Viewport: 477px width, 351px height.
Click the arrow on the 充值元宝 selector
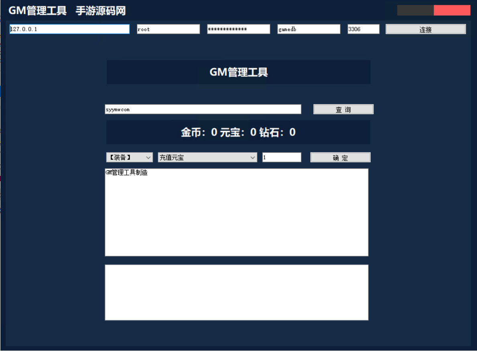[254, 157]
